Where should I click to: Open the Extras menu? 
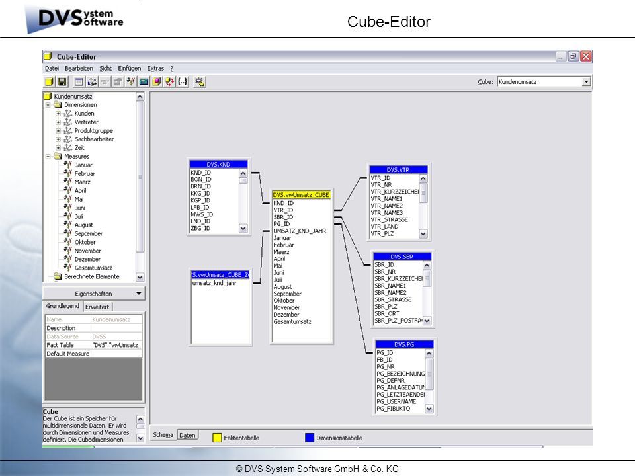155,68
